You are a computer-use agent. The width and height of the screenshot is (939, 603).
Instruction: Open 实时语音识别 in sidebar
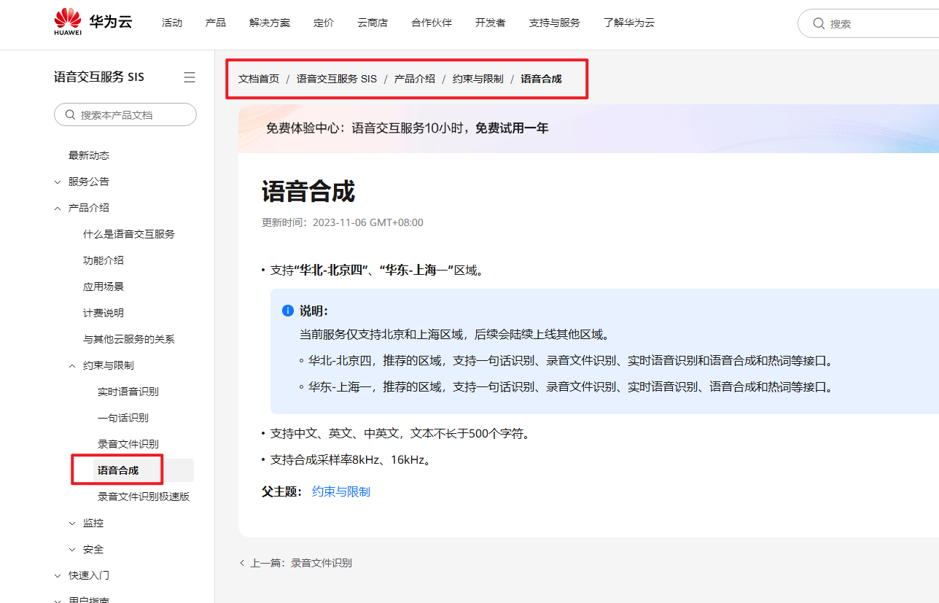click(x=128, y=392)
